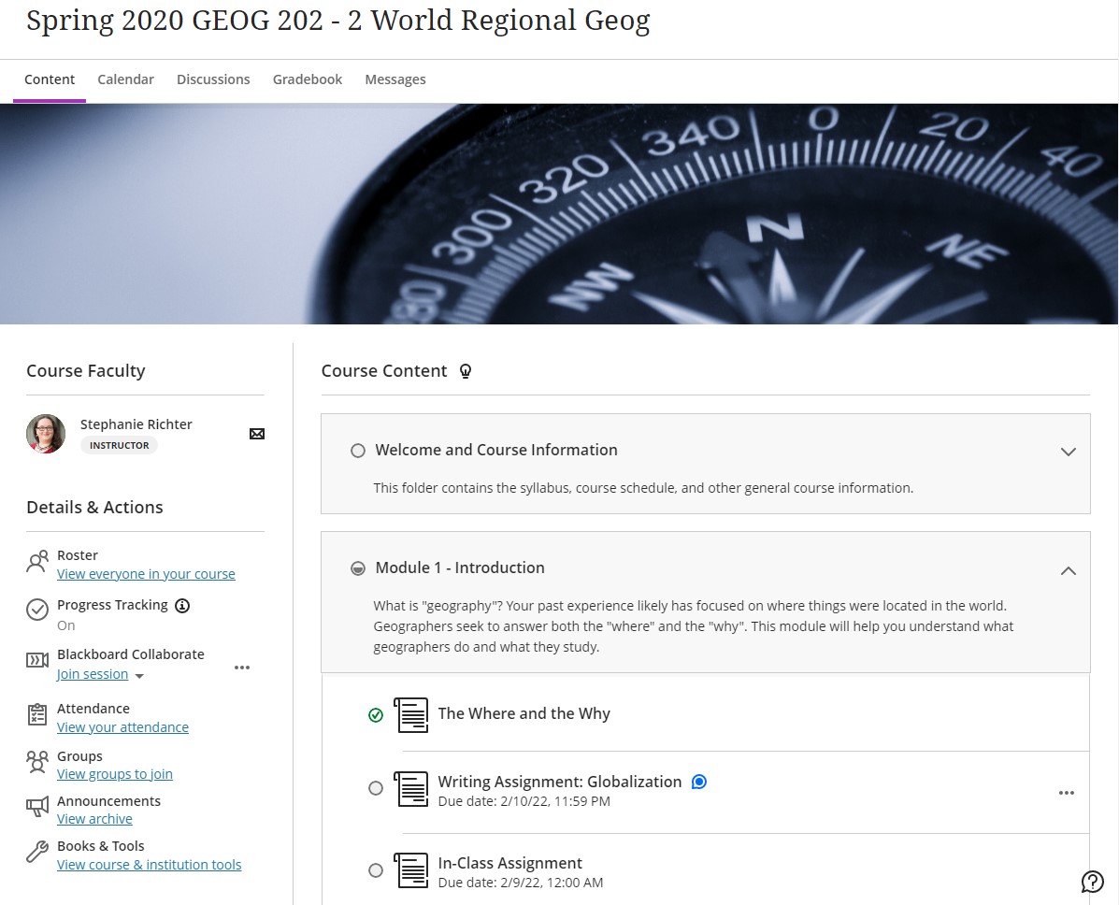Image resolution: width=1119 pixels, height=905 pixels.
Task: Open View course & institution tools link
Action: pos(149,865)
